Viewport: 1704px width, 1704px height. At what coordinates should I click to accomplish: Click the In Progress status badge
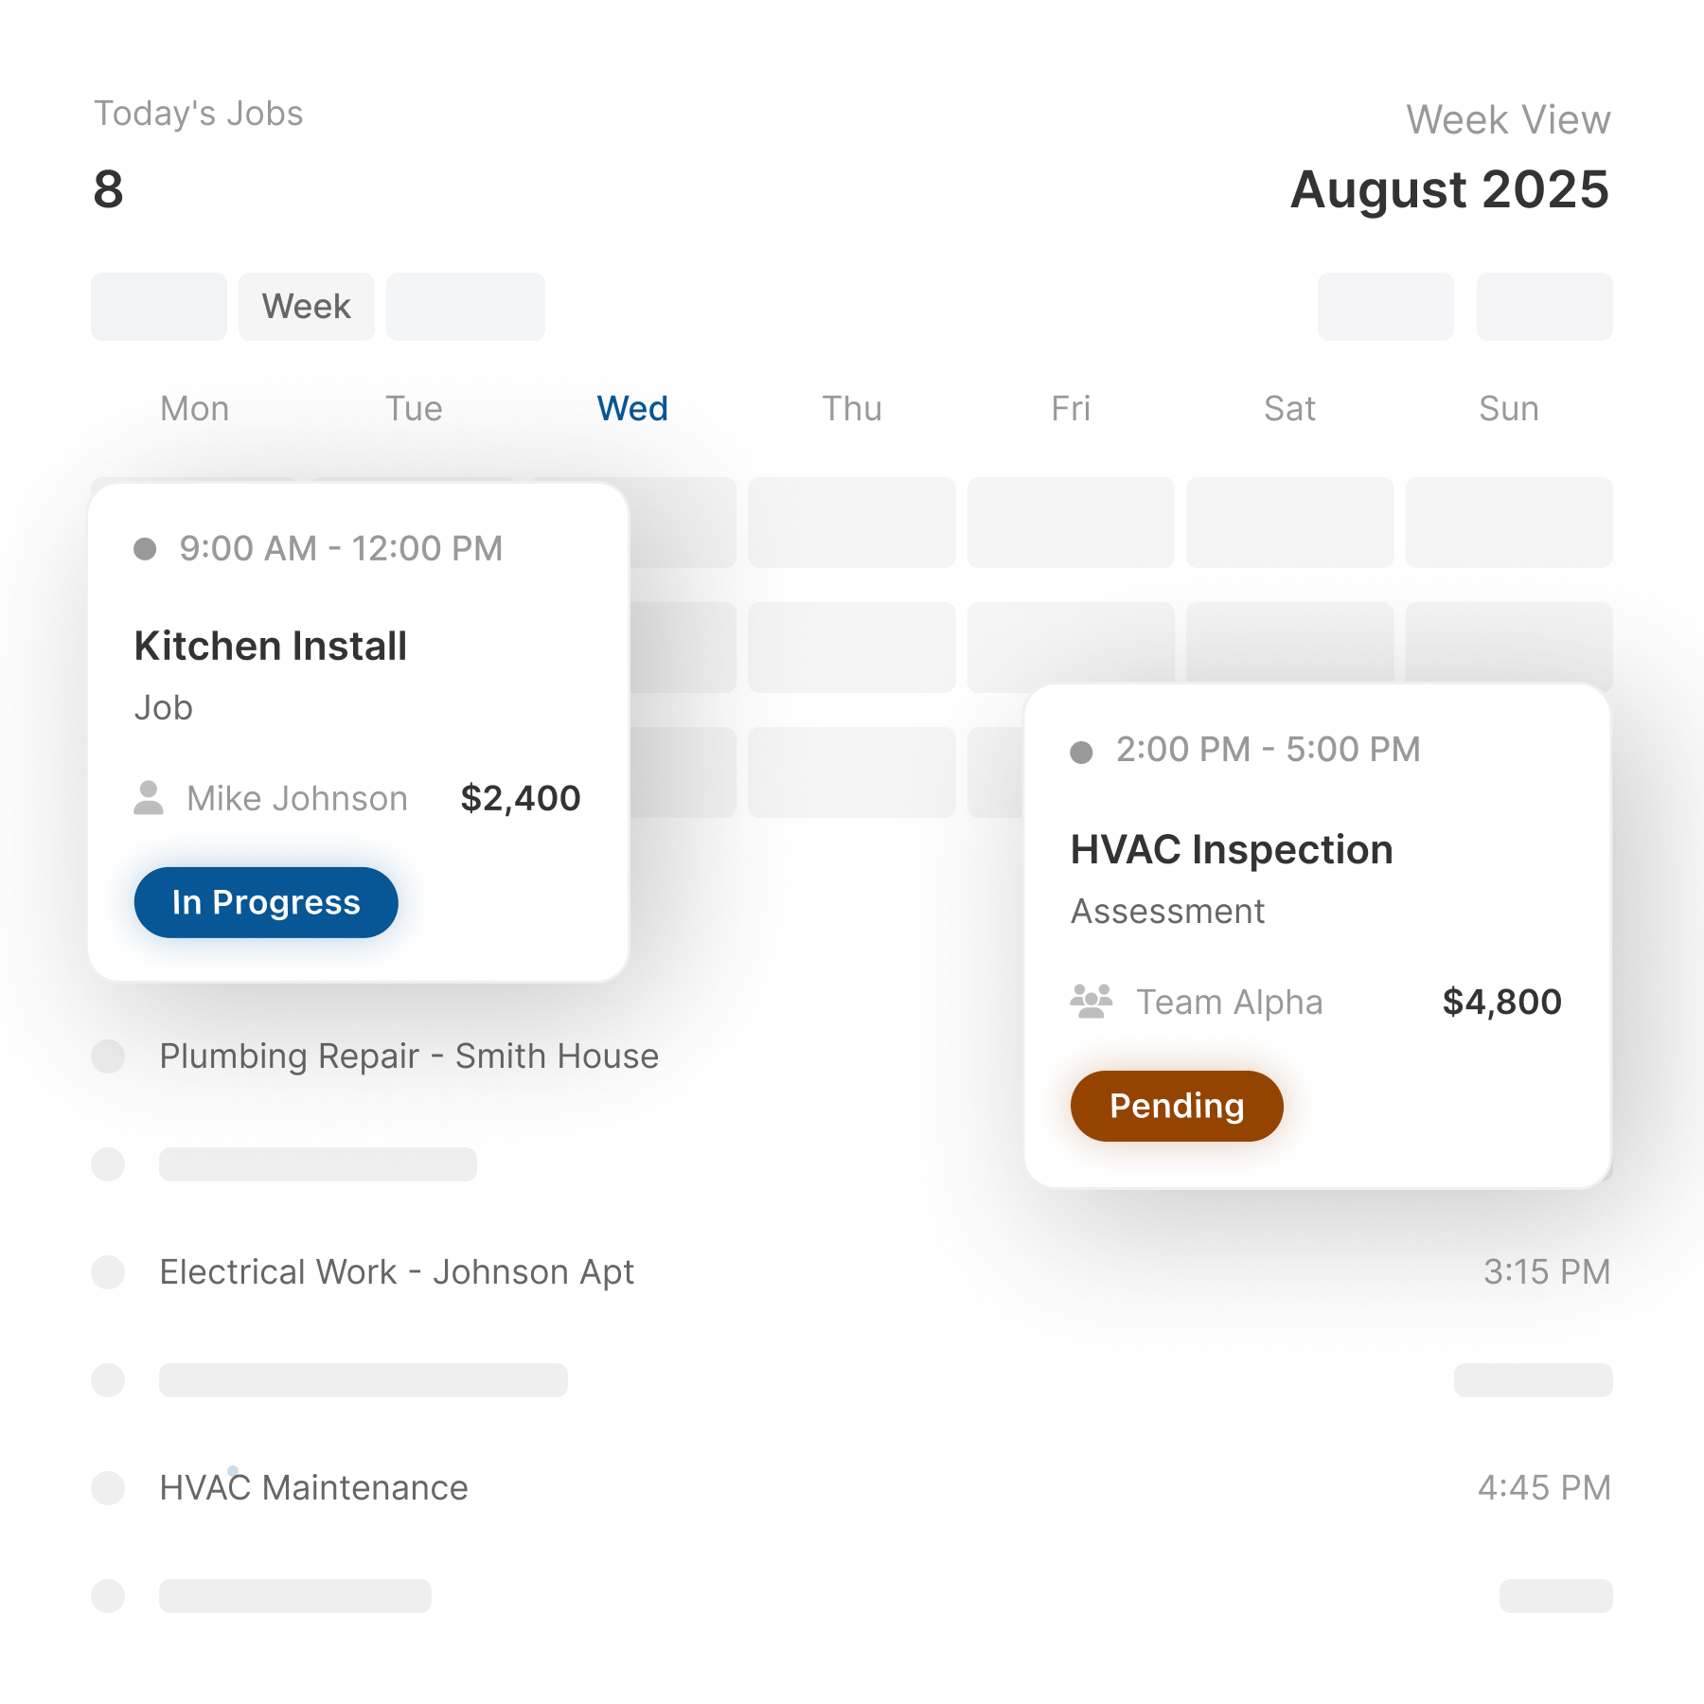click(x=266, y=902)
